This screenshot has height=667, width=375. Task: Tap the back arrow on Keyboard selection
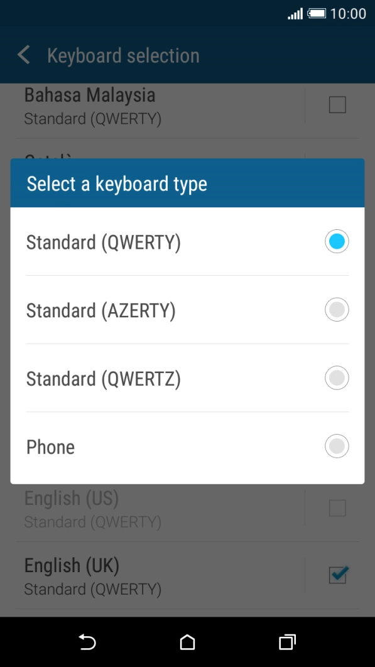click(23, 55)
